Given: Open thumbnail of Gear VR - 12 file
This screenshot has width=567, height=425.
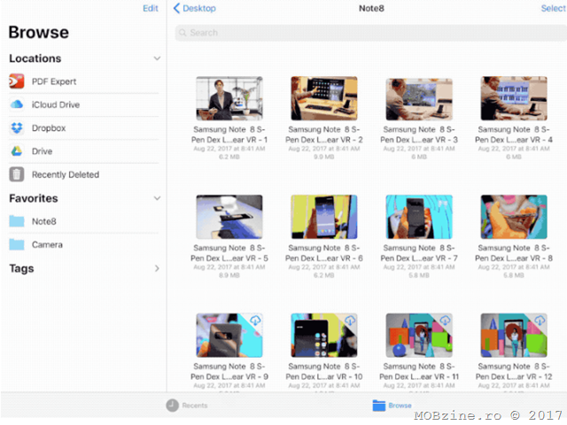Looking at the screenshot, I should pyautogui.click(x=514, y=336).
